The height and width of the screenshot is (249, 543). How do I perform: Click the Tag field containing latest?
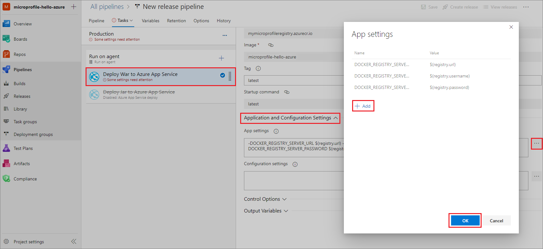pyautogui.click(x=294, y=80)
